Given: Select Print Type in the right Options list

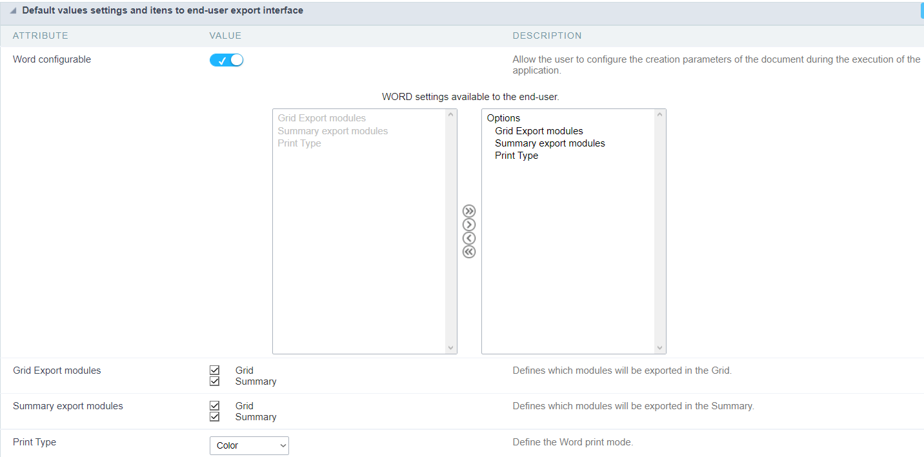Looking at the screenshot, I should (516, 156).
